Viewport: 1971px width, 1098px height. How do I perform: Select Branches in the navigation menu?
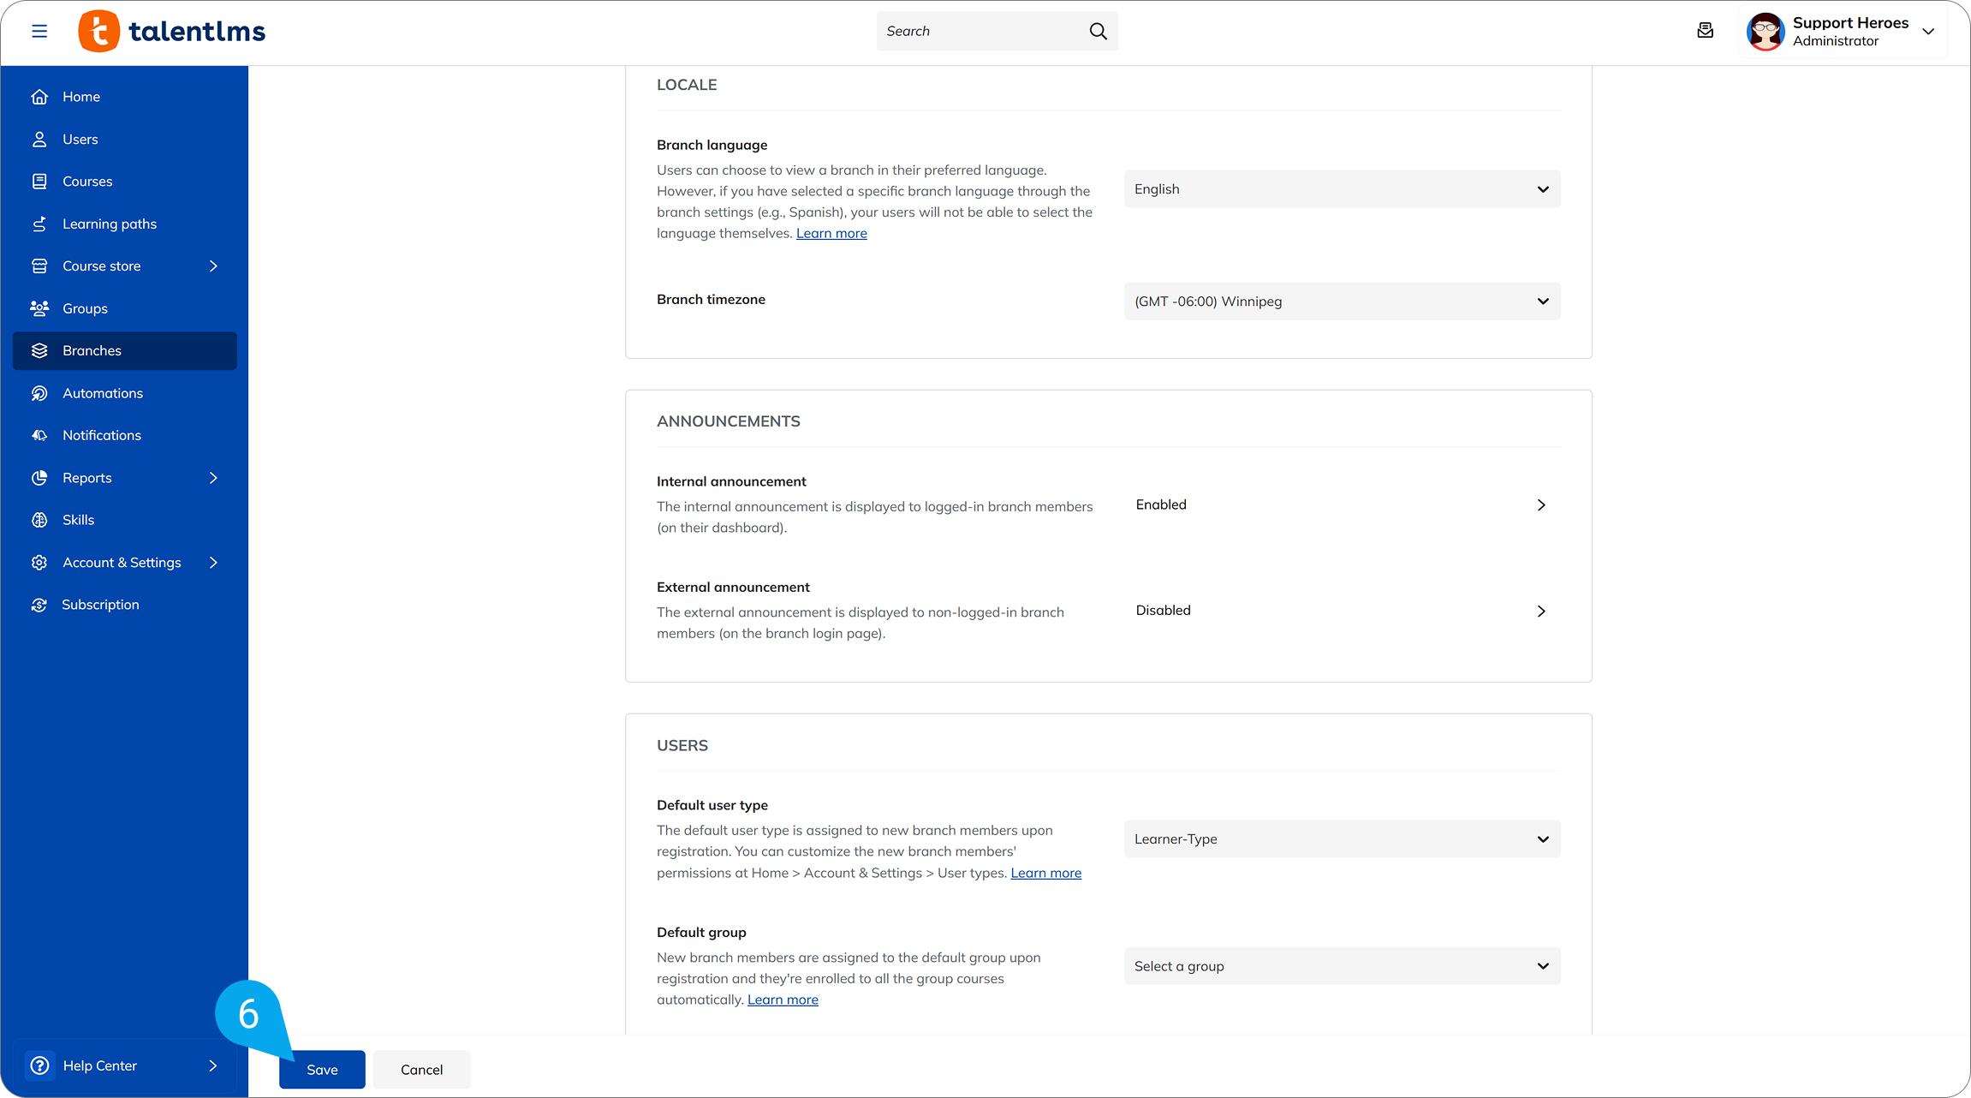coord(92,350)
